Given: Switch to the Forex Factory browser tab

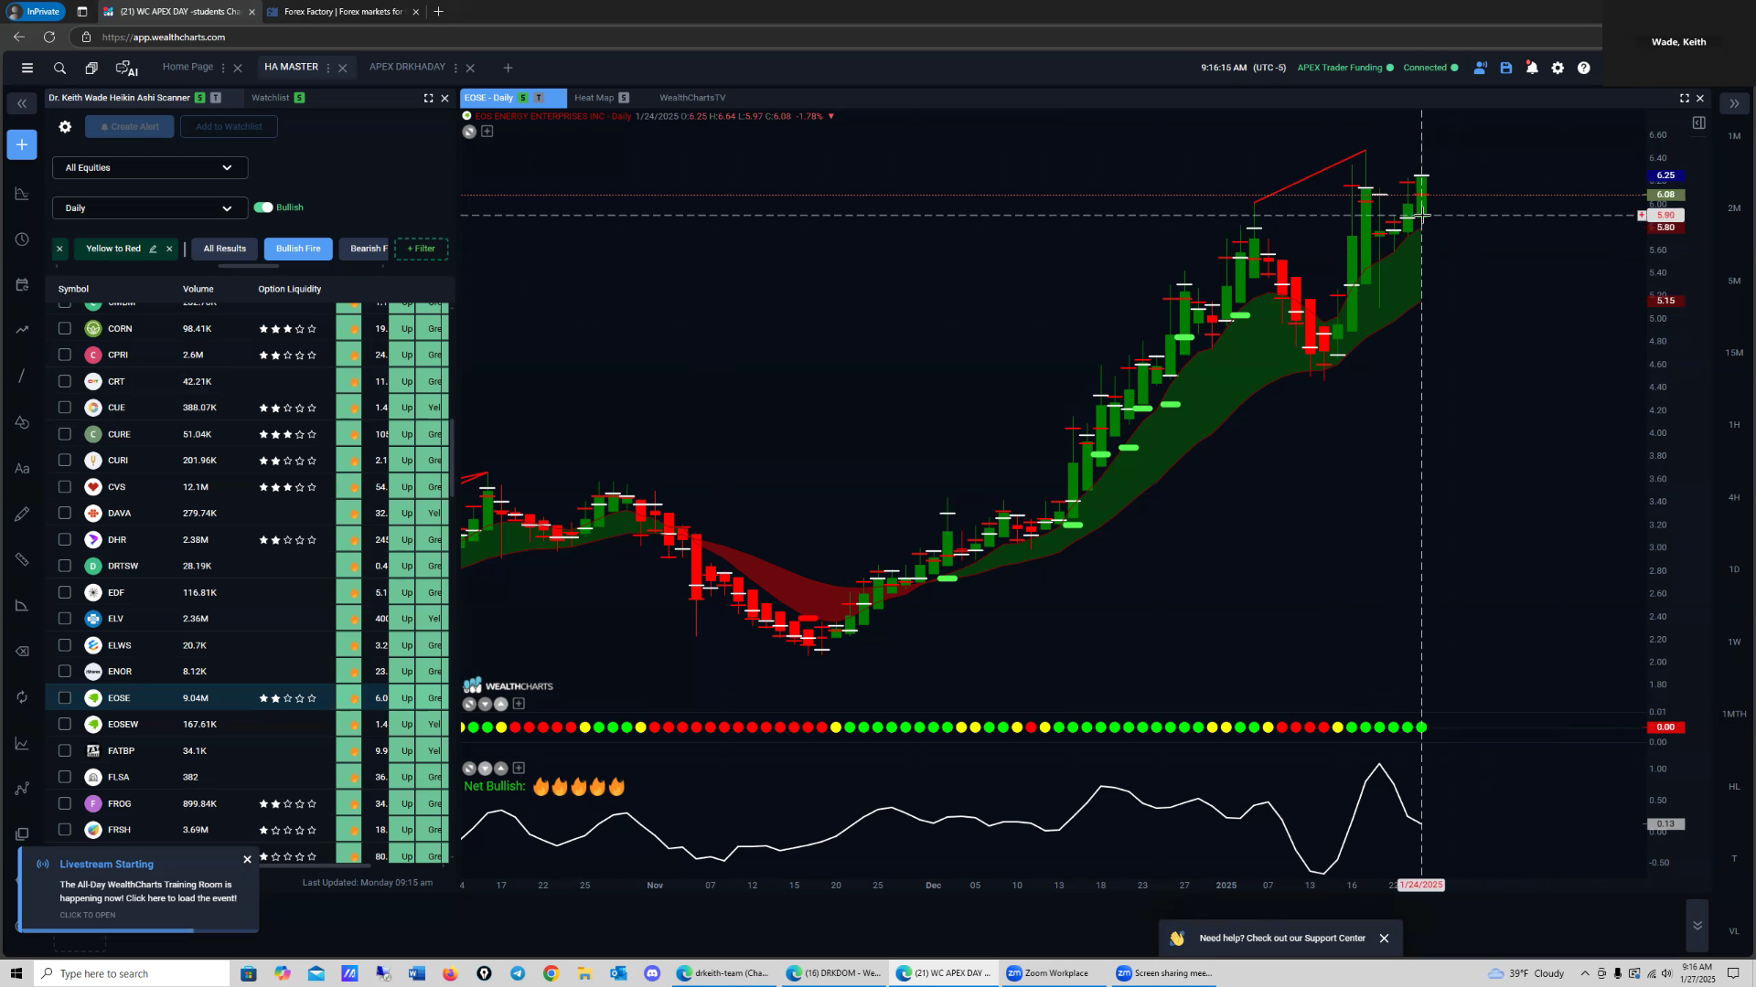Looking at the screenshot, I should click(343, 12).
